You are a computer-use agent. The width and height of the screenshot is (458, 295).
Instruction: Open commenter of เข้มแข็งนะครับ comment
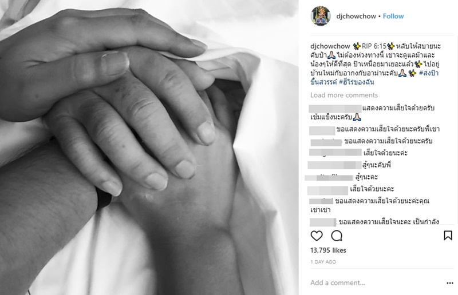(x=335, y=109)
